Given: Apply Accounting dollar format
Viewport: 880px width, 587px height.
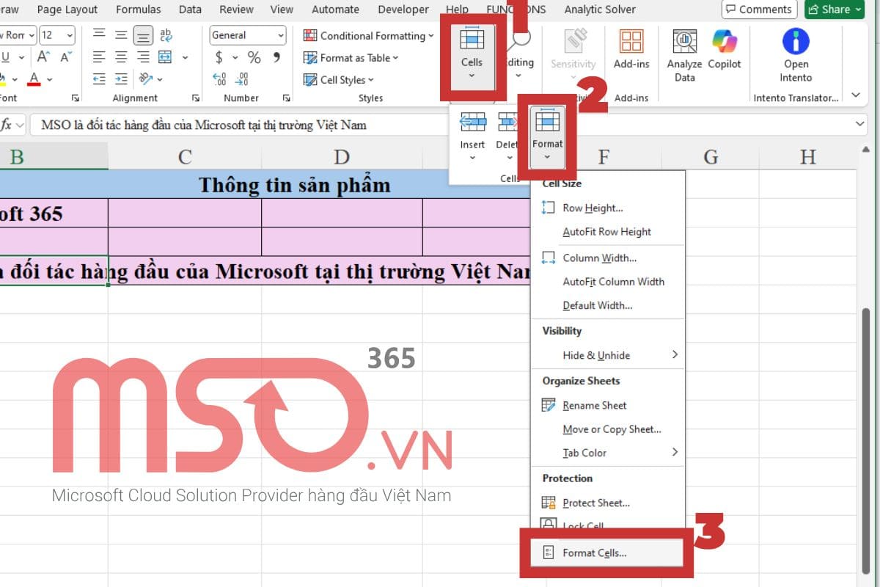Looking at the screenshot, I should 219,57.
